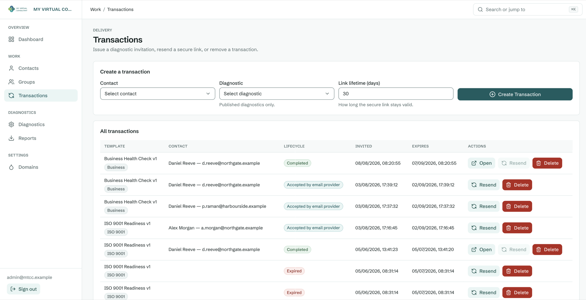Click the Diagnostics gear icon
The height and width of the screenshot is (300, 586).
tap(11, 124)
